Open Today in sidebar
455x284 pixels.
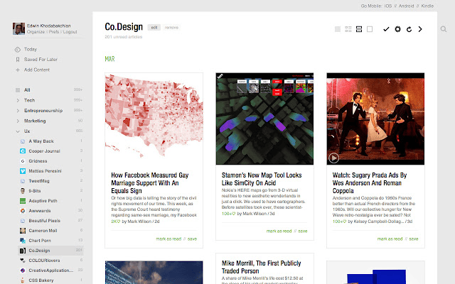click(30, 49)
